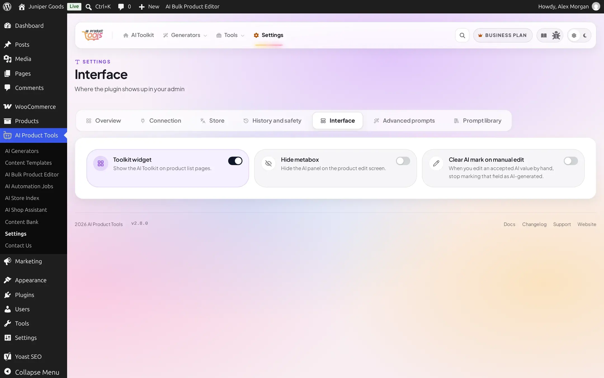Screen dimensions: 604x378
Task: Open the plugin search magnifier button
Action: pos(462,35)
